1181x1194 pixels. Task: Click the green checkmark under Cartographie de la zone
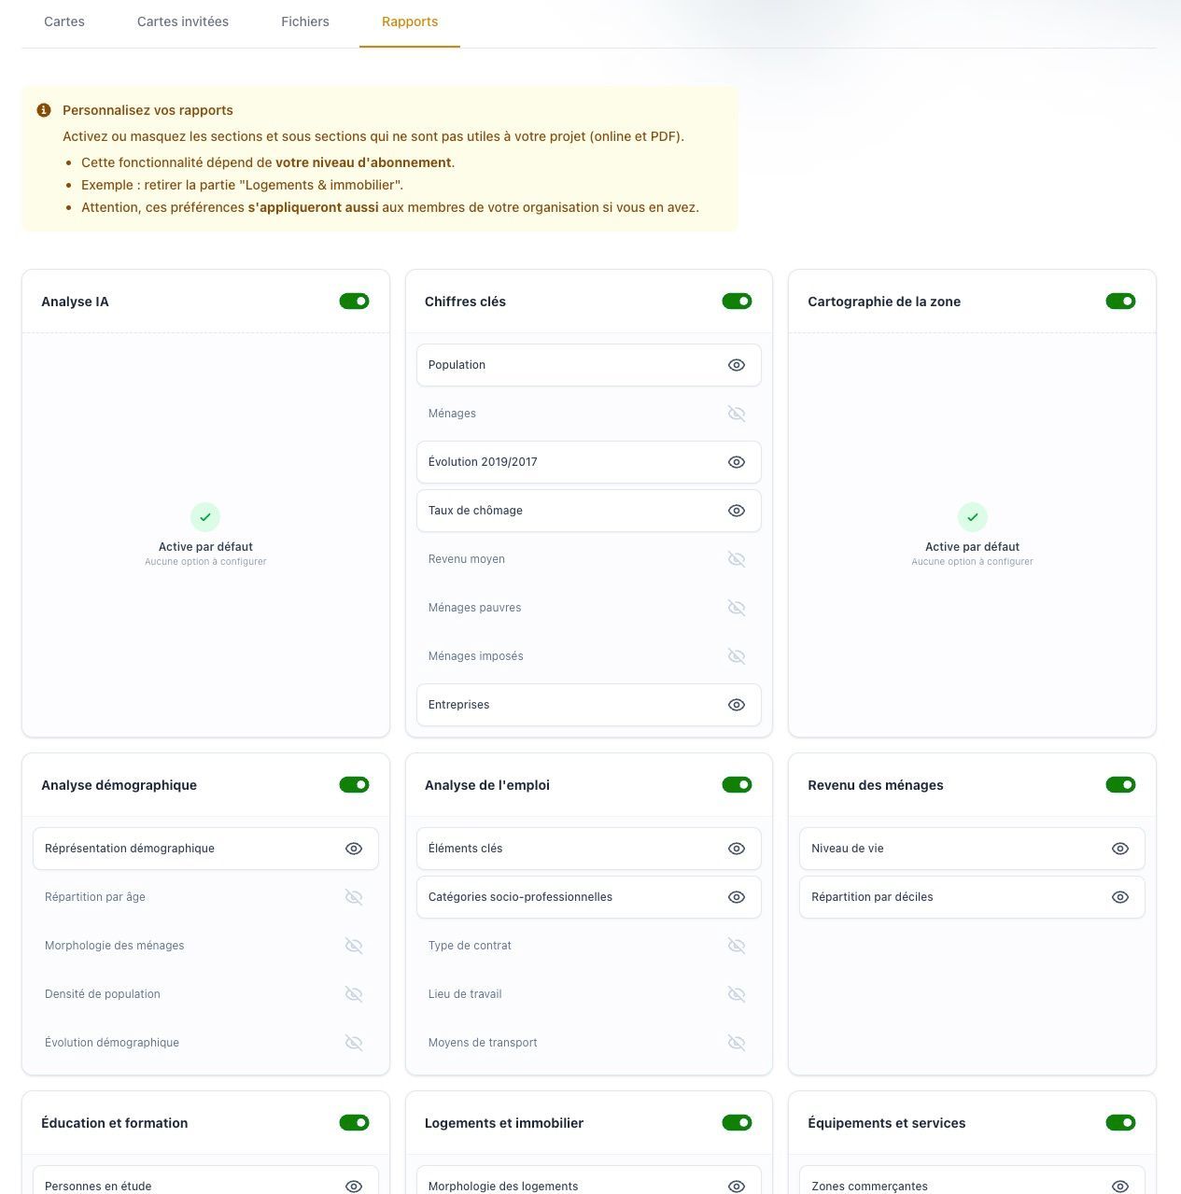tap(972, 516)
